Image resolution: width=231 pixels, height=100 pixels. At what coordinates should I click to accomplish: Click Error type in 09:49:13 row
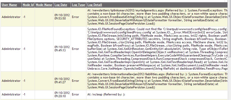pos(75,49)
